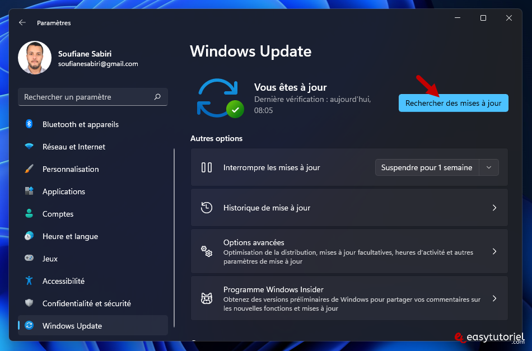Open Accessibilité settings
Viewport: 532px width, 351px height.
92,281
